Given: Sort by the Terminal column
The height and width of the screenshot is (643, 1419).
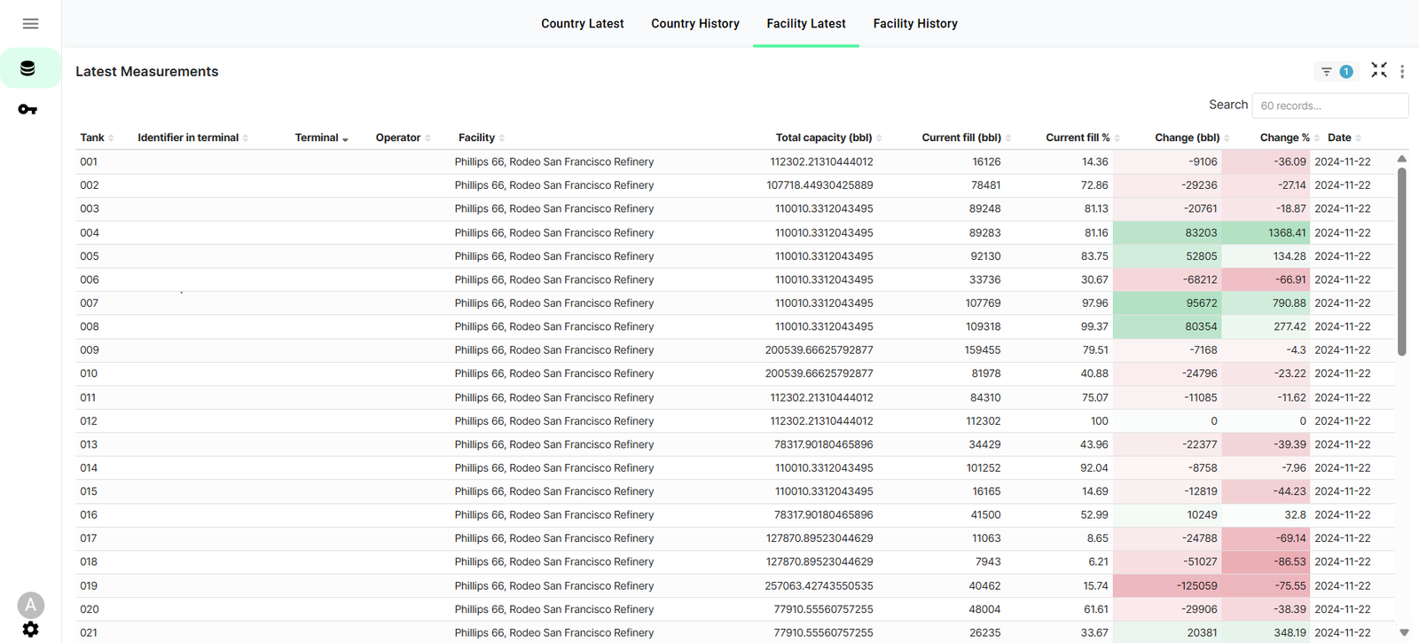Looking at the screenshot, I should pos(322,137).
